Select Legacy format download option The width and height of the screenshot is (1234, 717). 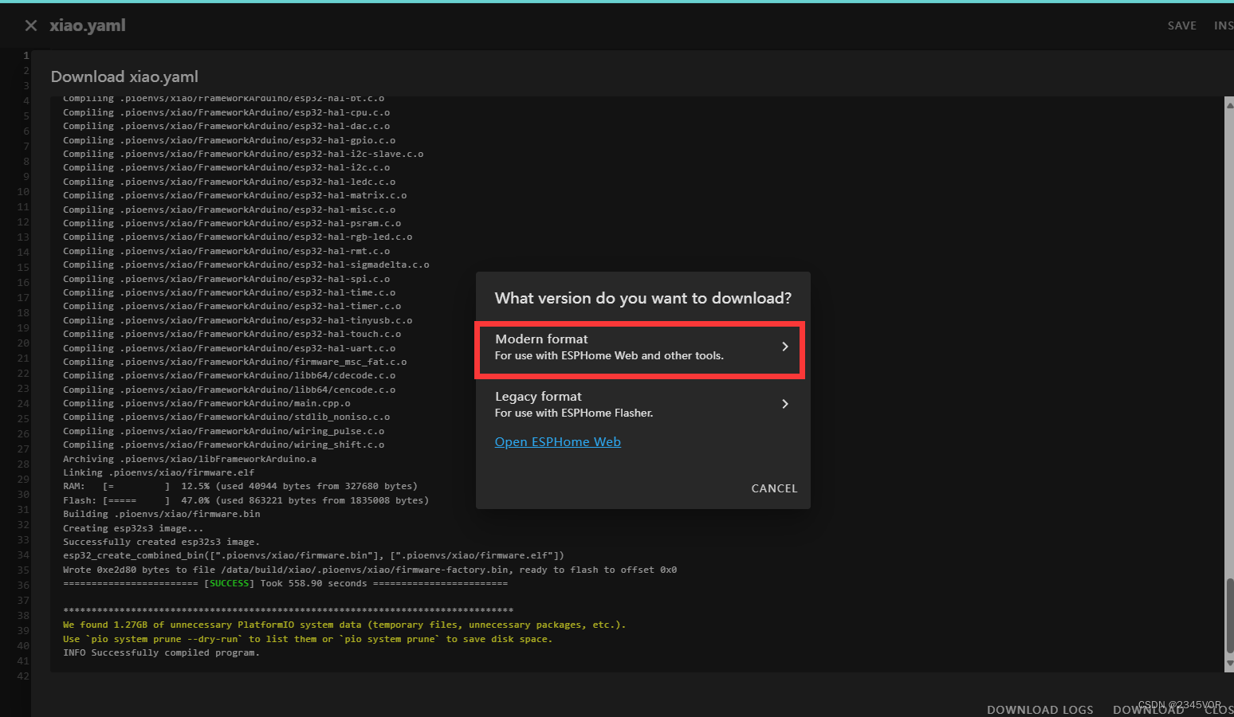[x=643, y=404]
